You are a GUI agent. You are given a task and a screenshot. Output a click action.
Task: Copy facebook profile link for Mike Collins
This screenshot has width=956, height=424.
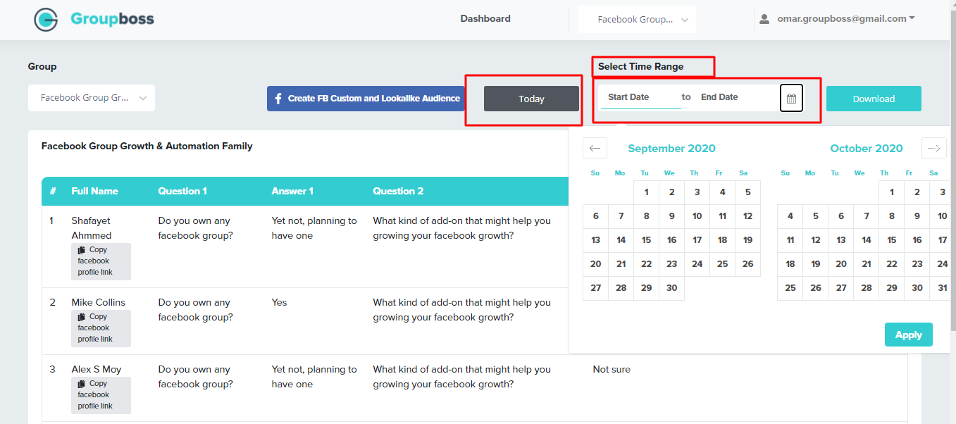[101, 328]
